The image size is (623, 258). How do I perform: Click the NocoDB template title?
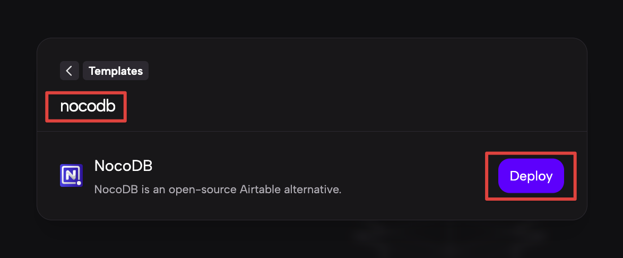[x=123, y=166]
